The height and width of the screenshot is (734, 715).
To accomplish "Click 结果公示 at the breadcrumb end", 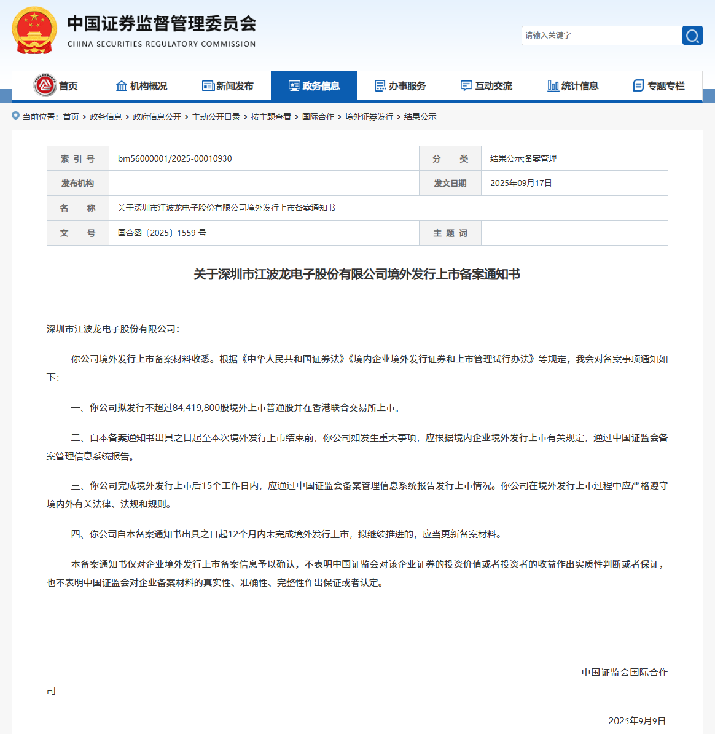I will (x=420, y=117).
